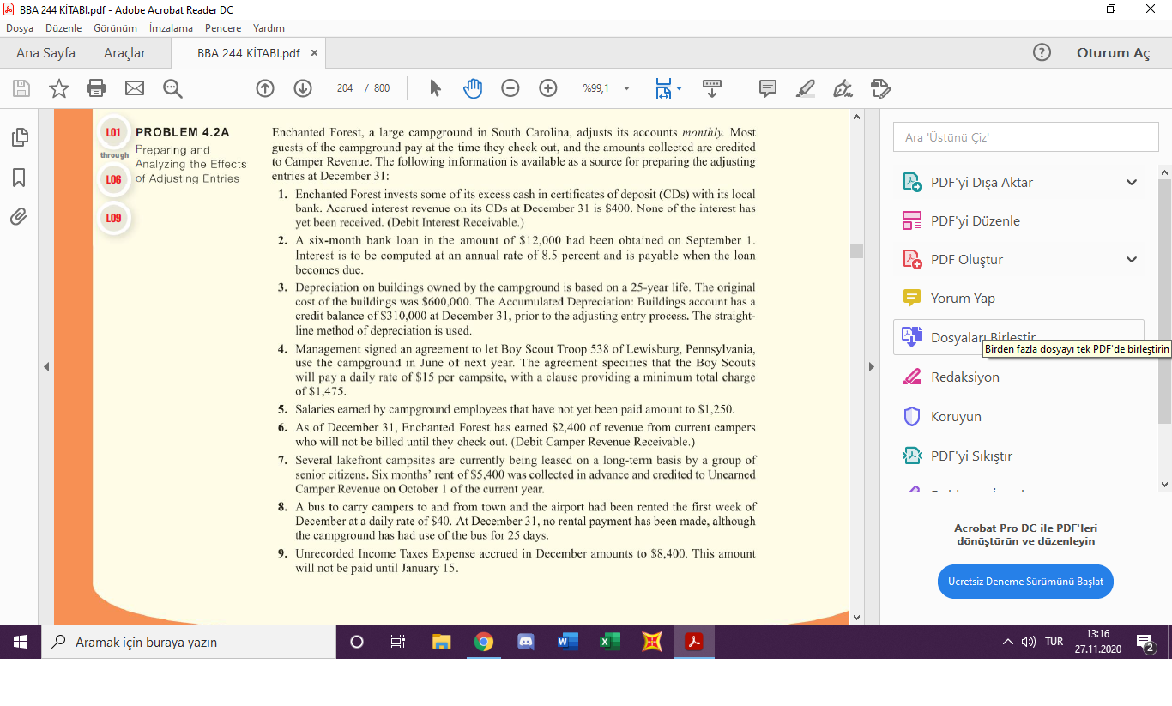Switch to the Araçlar tab
The width and height of the screenshot is (1172, 706).
pyautogui.click(x=124, y=52)
